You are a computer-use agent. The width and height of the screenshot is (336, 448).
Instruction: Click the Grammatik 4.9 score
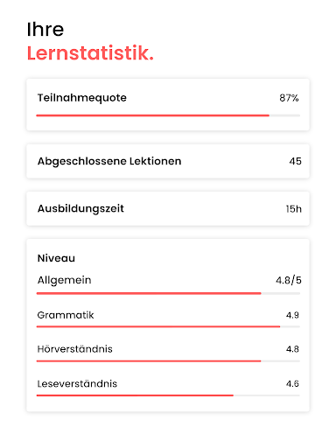(x=292, y=315)
